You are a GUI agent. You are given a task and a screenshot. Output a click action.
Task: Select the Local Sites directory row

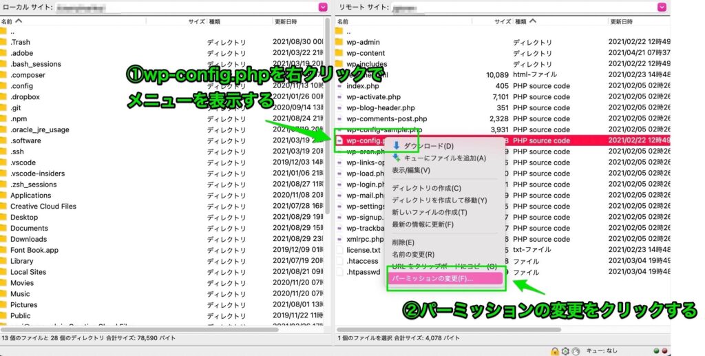pos(162,272)
